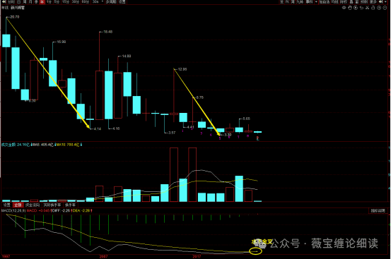
Task: Click the 九转 button in top toolbar
Action: (300, 1)
